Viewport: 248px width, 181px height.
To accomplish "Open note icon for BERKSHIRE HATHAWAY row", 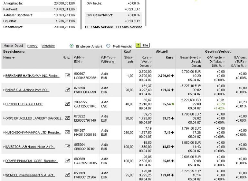I will click(67, 75).
